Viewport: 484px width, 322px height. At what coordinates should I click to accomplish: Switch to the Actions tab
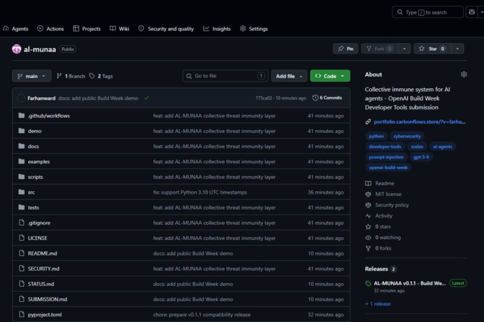coord(50,29)
